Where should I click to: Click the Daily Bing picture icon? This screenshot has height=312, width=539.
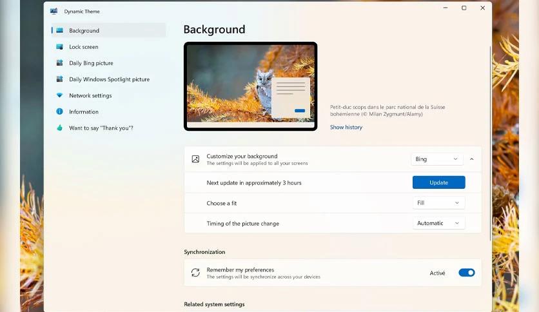coord(59,63)
